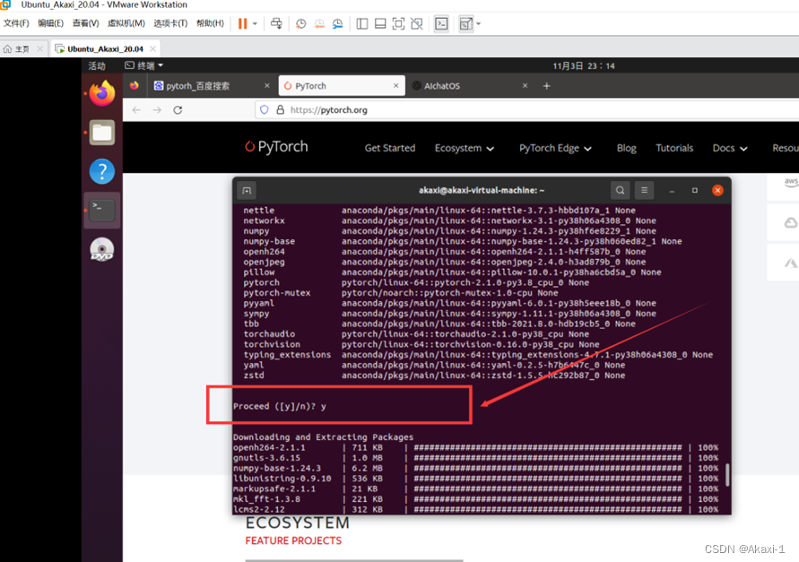Expand the PyTorch Edge nav dropdown
799x562 pixels.
point(555,148)
